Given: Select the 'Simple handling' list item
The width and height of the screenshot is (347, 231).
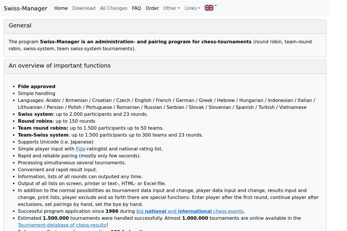Looking at the screenshot, I should 36,93.
